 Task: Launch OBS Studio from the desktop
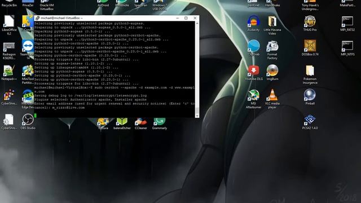pyautogui.click(x=28, y=122)
